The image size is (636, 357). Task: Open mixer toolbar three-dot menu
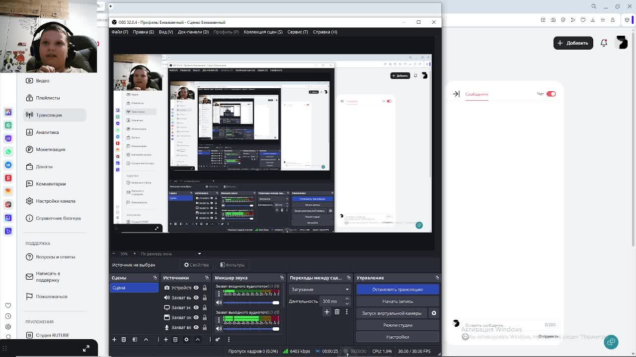tap(229, 340)
